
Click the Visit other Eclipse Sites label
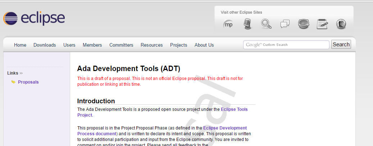click(241, 12)
